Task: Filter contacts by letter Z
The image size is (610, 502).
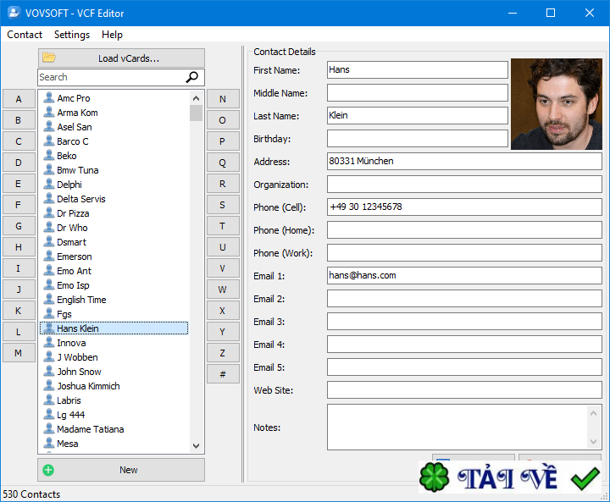Action: [x=222, y=353]
